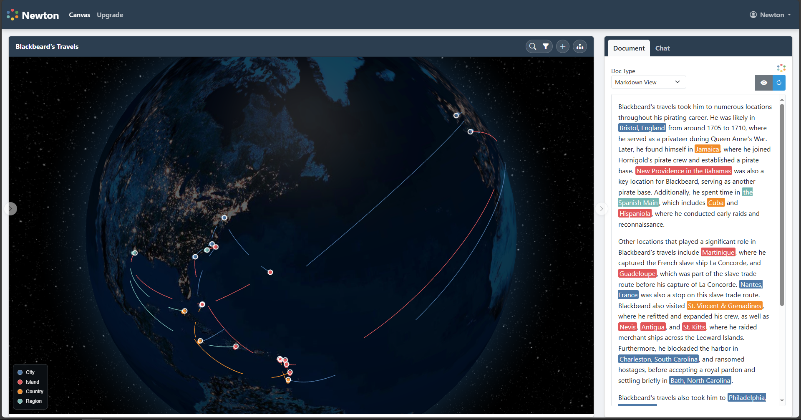
Task: Click the search magnifier icon on canvas toolbar
Action: tap(533, 46)
